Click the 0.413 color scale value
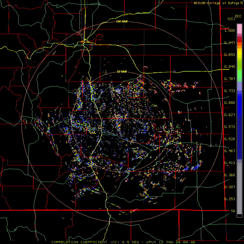 (x=230, y=163)
